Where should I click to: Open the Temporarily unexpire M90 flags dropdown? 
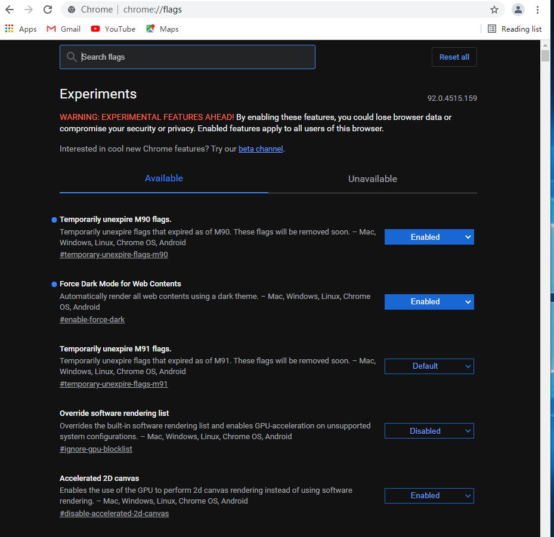tap(429, 237)
